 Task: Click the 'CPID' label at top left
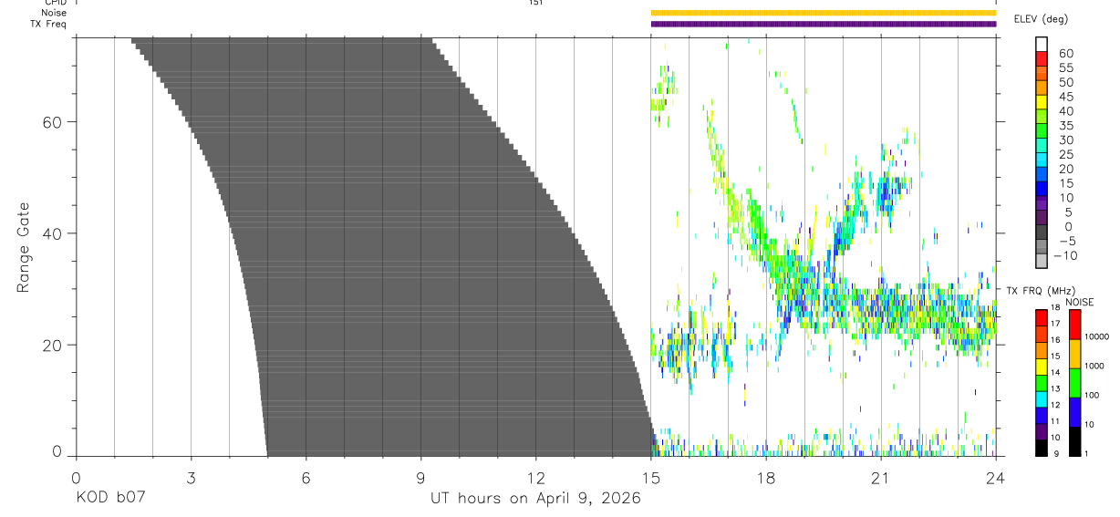pos(55,3)
